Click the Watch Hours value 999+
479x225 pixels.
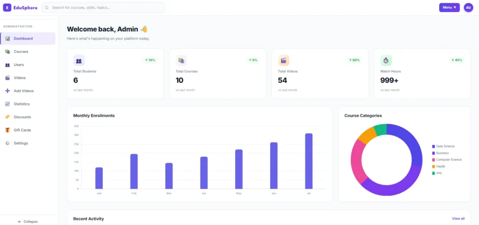pos(390,80)
